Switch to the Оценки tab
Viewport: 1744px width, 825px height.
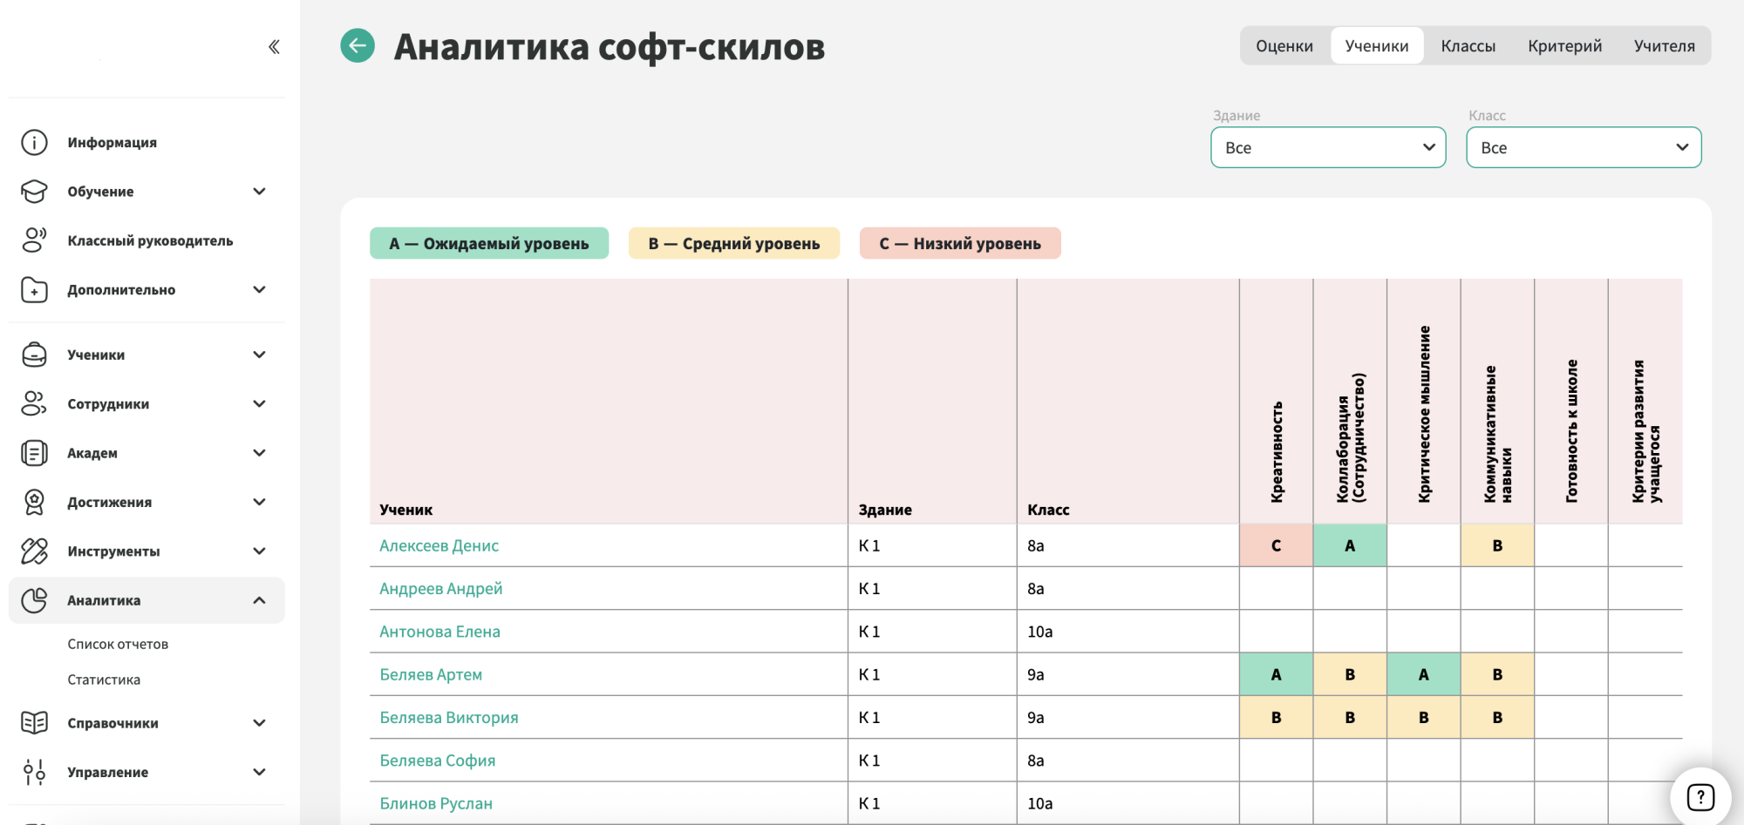coord(1284,46)
